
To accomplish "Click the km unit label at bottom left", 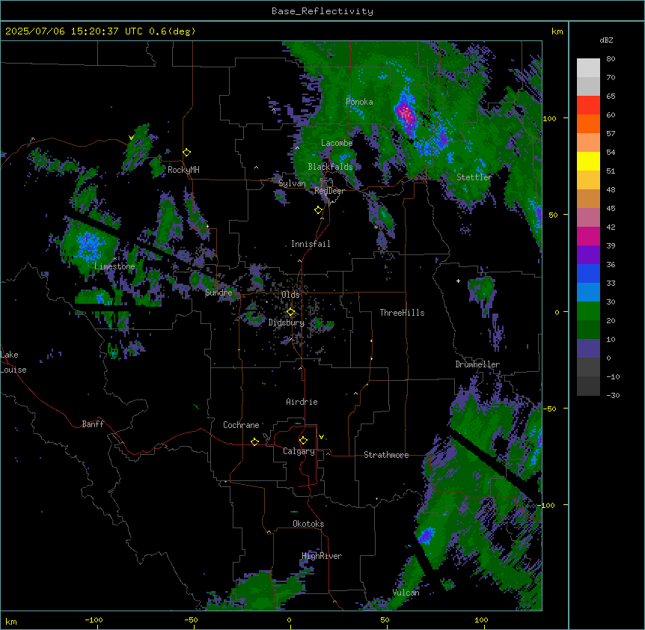I will [11, 621].
